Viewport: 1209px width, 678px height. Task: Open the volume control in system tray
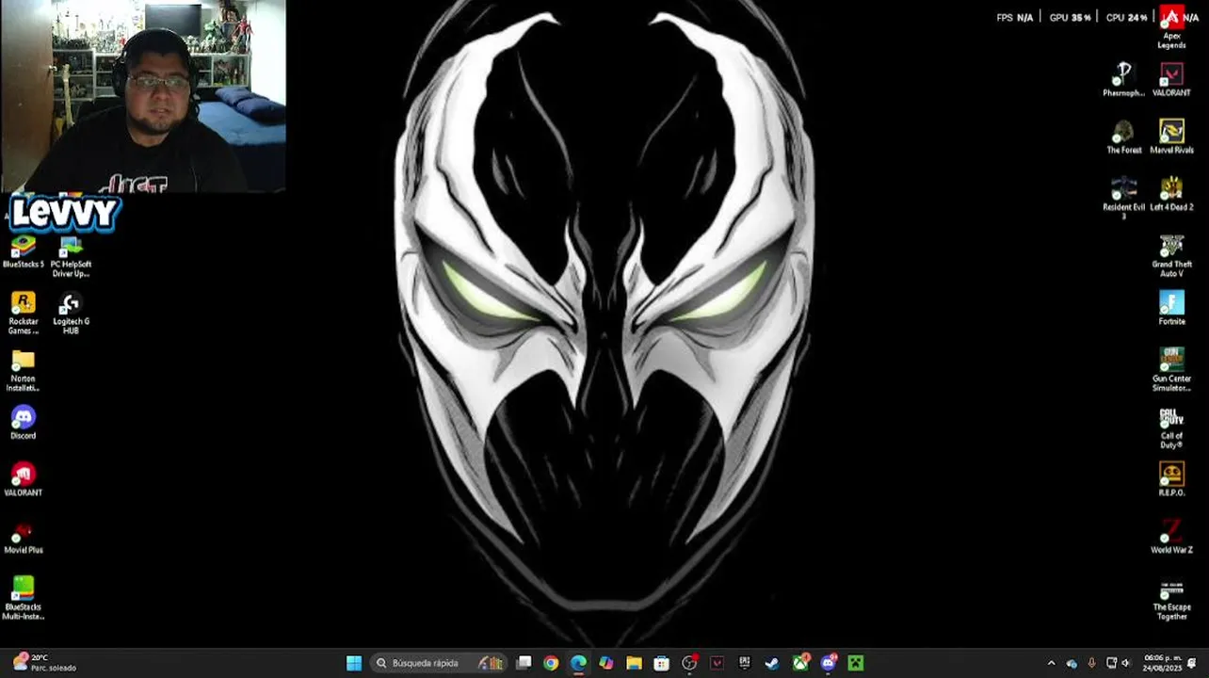pos(1126,663)
